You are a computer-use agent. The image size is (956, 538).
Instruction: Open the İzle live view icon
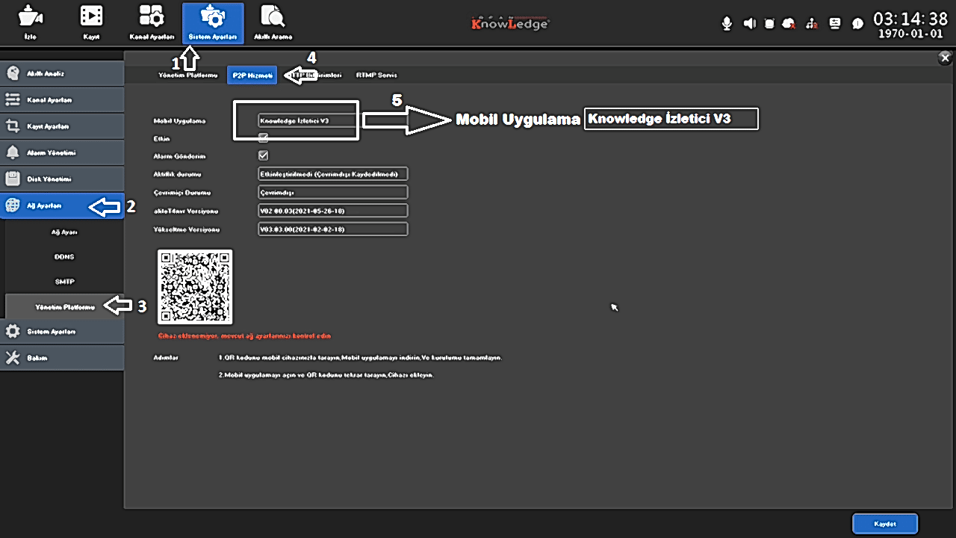tap(30, 22)
